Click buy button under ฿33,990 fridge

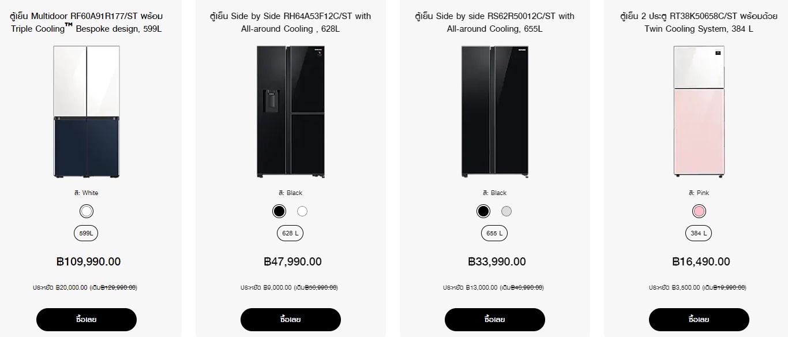click(495, 320)
